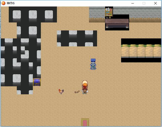
Task: Click the wooden shop counter table
Action: click(117, 23)
